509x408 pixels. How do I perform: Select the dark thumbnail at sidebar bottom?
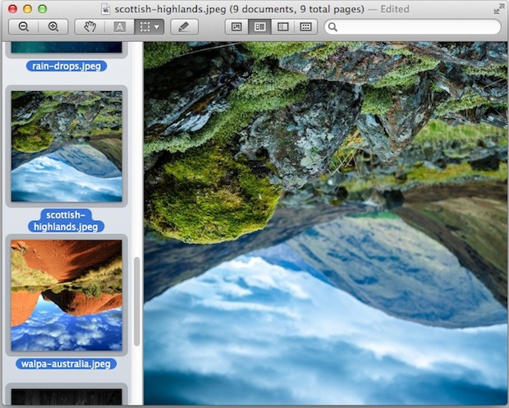[66, 397]
